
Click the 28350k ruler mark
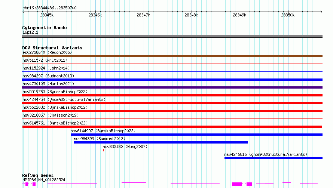[x=288, y=15]
